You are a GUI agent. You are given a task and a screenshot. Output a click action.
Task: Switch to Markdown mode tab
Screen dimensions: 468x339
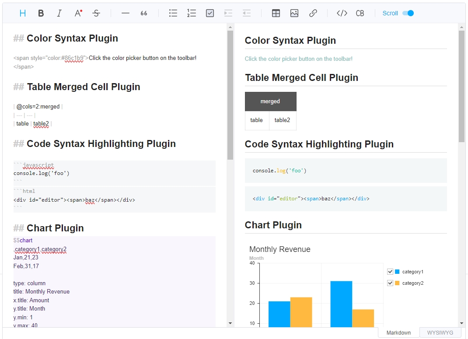point(398,332)
